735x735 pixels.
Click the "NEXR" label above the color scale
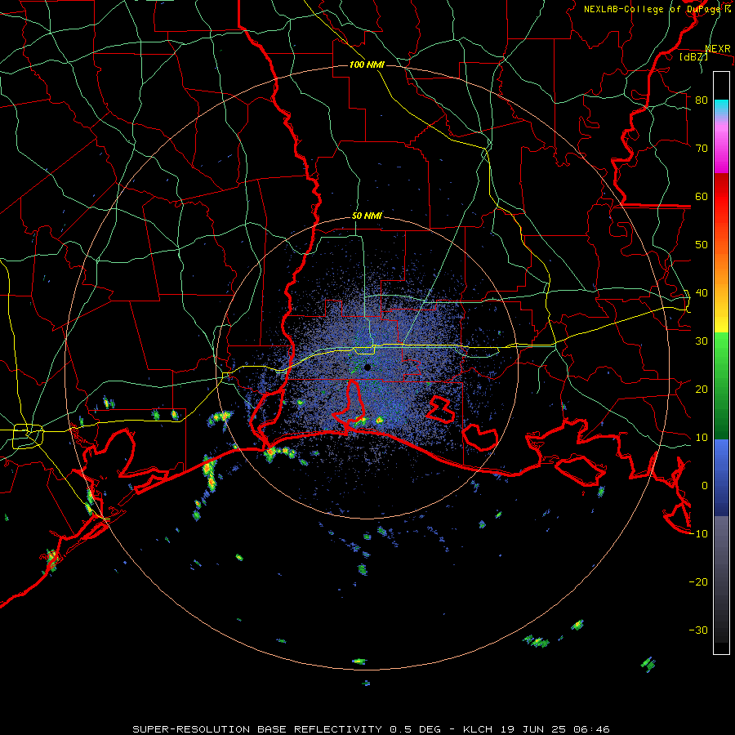pyautogui.click(x=717, y=49)
